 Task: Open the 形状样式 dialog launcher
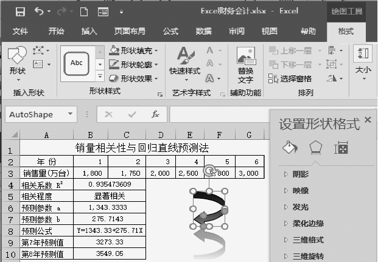pos(160,94)
